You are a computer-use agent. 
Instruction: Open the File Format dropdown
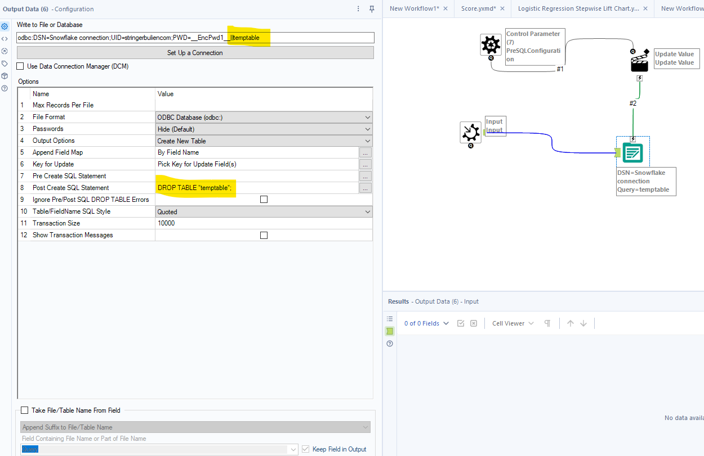[x=367, y=117]
